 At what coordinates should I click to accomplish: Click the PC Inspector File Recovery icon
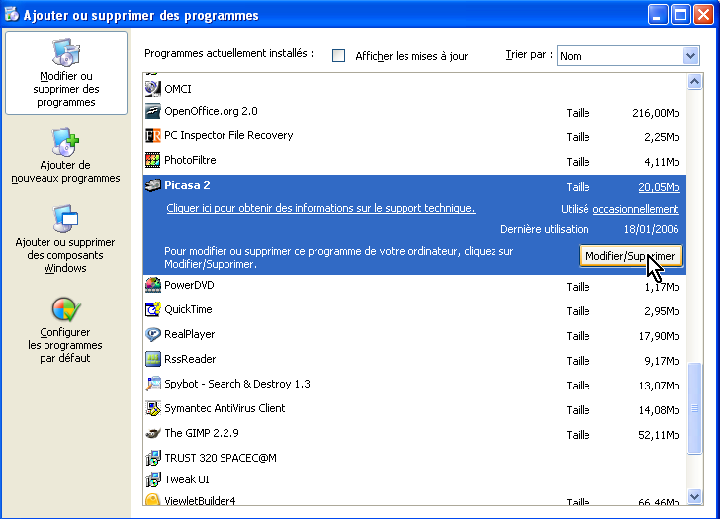pos(153,135)
